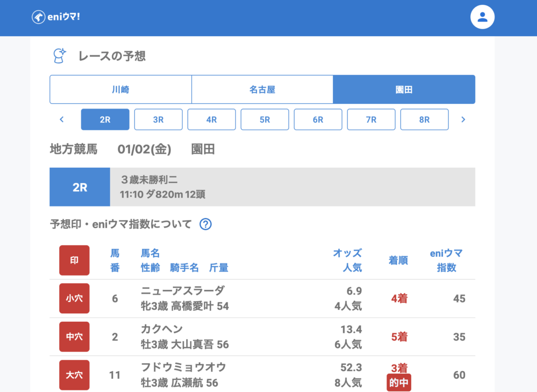Click the race prediction head icon

click(60, 56)
